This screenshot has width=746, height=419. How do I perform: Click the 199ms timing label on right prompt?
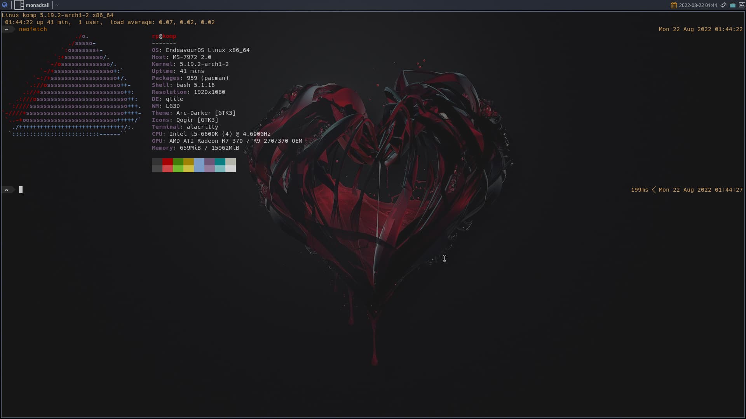639,190
